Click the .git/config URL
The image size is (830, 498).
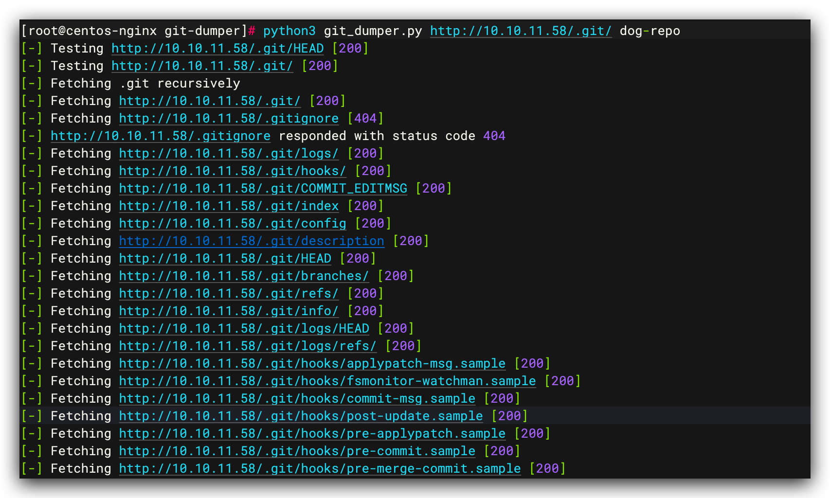tap(232, 223)
